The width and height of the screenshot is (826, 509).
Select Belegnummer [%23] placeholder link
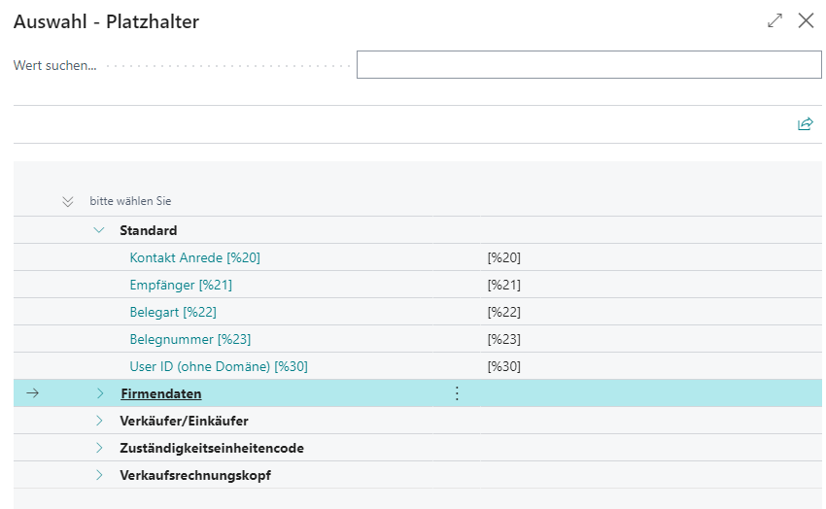(x=190, y=340)
